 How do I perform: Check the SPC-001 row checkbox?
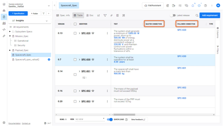tap(75, 75)
